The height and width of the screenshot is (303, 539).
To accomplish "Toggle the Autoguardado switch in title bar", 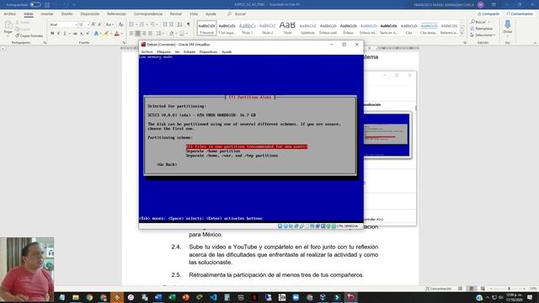I will point(35,4).
